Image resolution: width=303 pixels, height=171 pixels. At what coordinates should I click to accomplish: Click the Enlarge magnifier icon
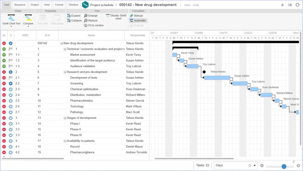click(86, 16)
